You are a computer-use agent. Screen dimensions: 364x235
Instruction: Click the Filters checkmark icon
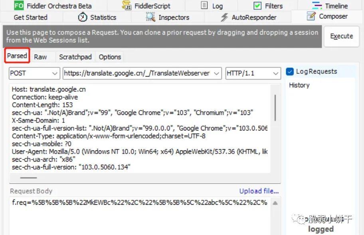pos(257,6)
